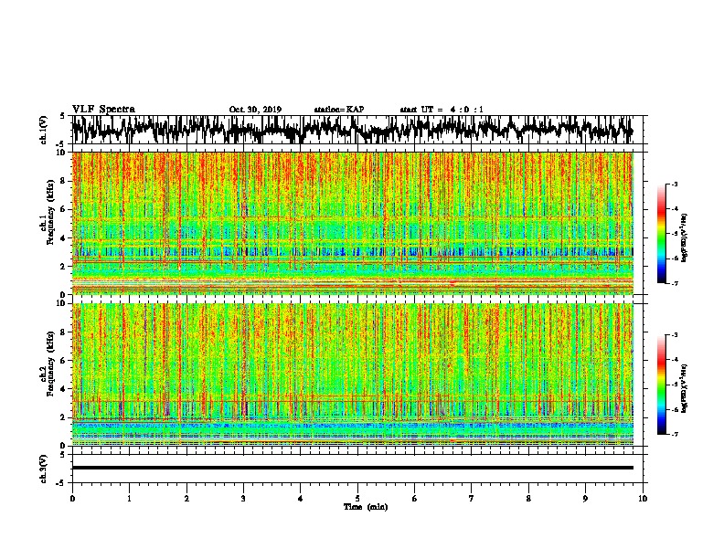
Task: Click the 'station=KAP' header text
Action: click(338, 110)
